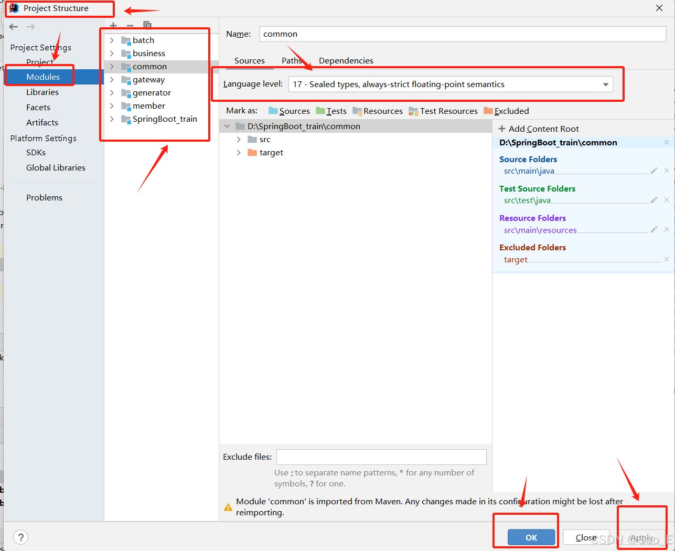Viewport: 675px width, 551px height.
Task: Click the src\test\java test path
Action: tap(527, 200)
